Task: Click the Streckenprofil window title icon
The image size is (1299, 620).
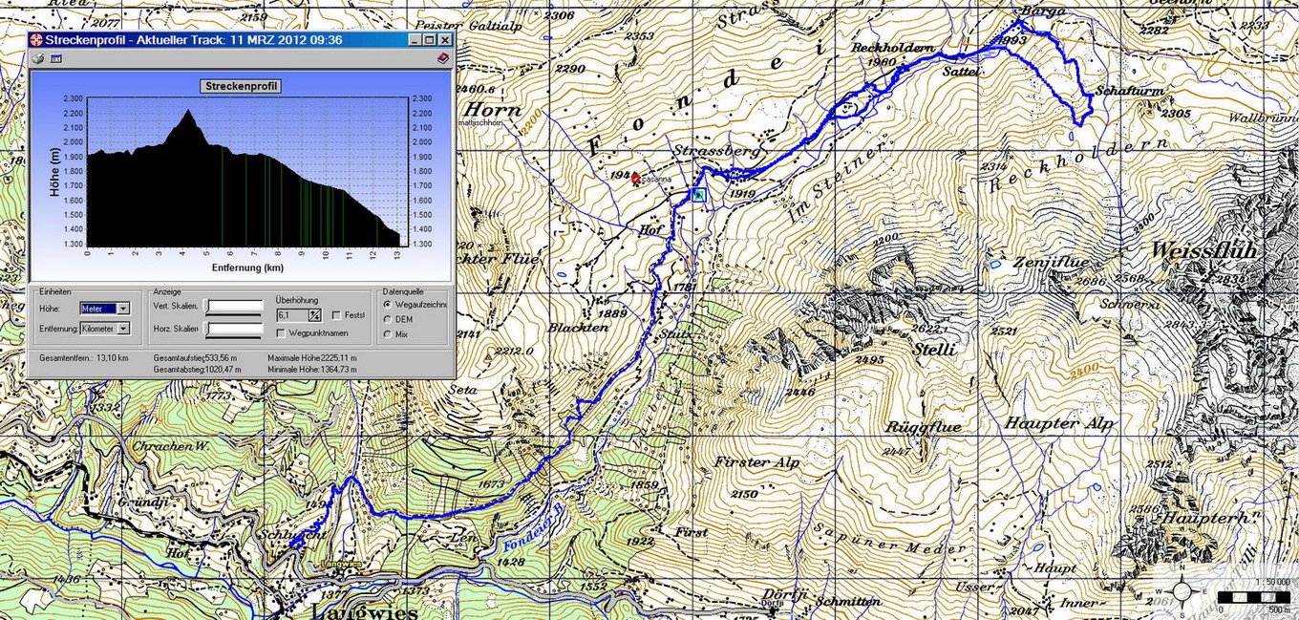Action: click(36, 40)
